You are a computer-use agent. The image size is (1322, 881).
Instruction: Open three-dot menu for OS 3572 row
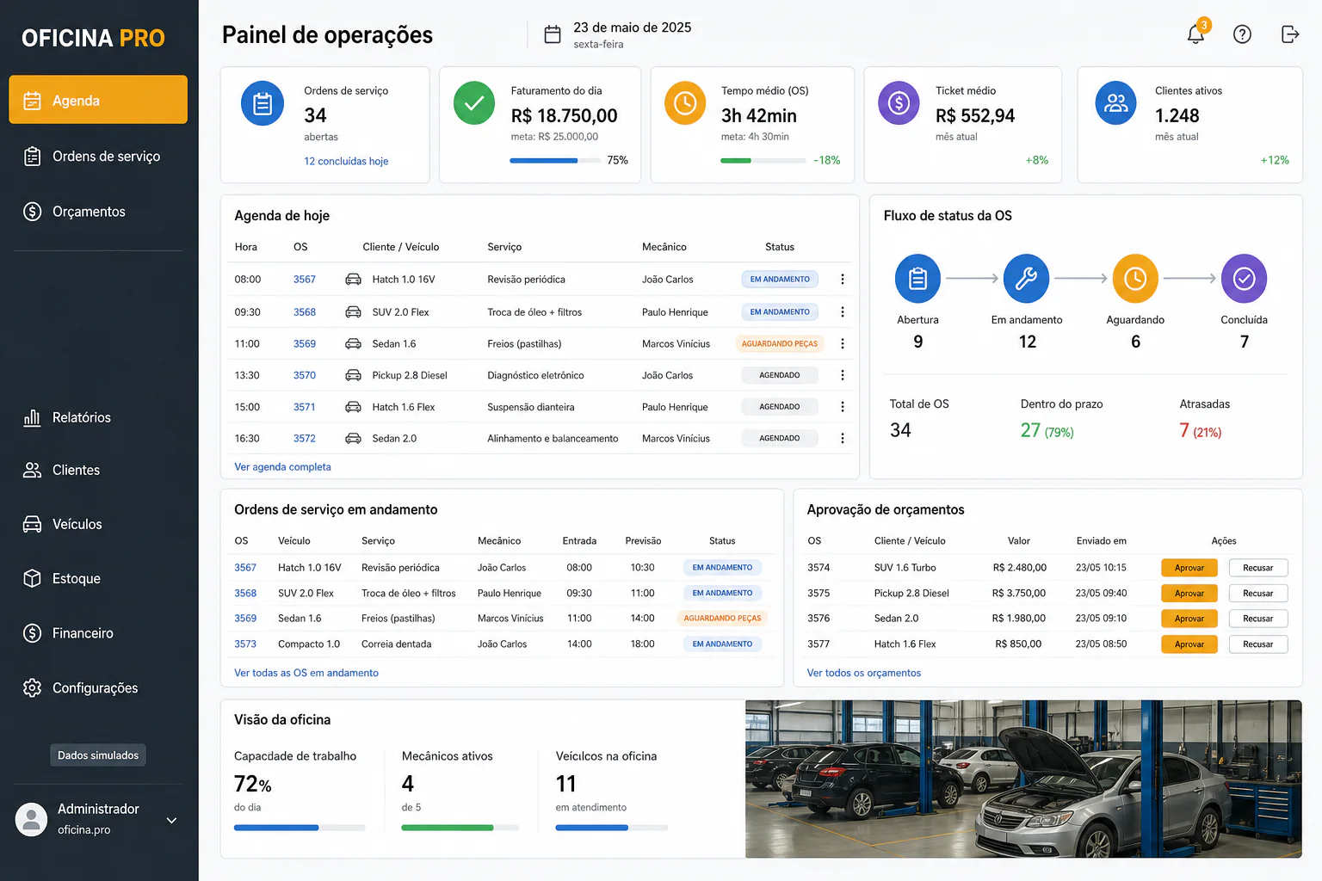[842, 438]
